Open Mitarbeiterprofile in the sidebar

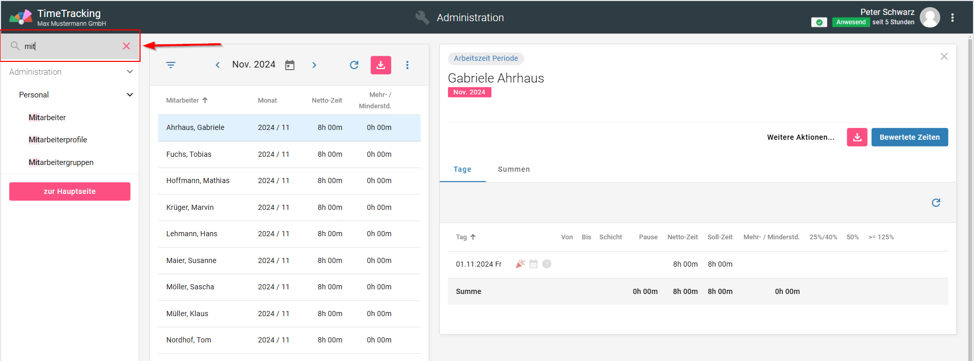coord(58,140)
